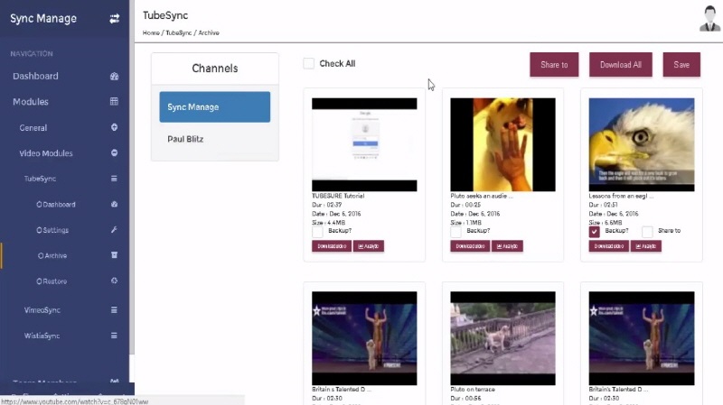This screenshot has height=405, width=723.
Task: Click the Sync Manage sidebar header title
Action: (43, 18)
